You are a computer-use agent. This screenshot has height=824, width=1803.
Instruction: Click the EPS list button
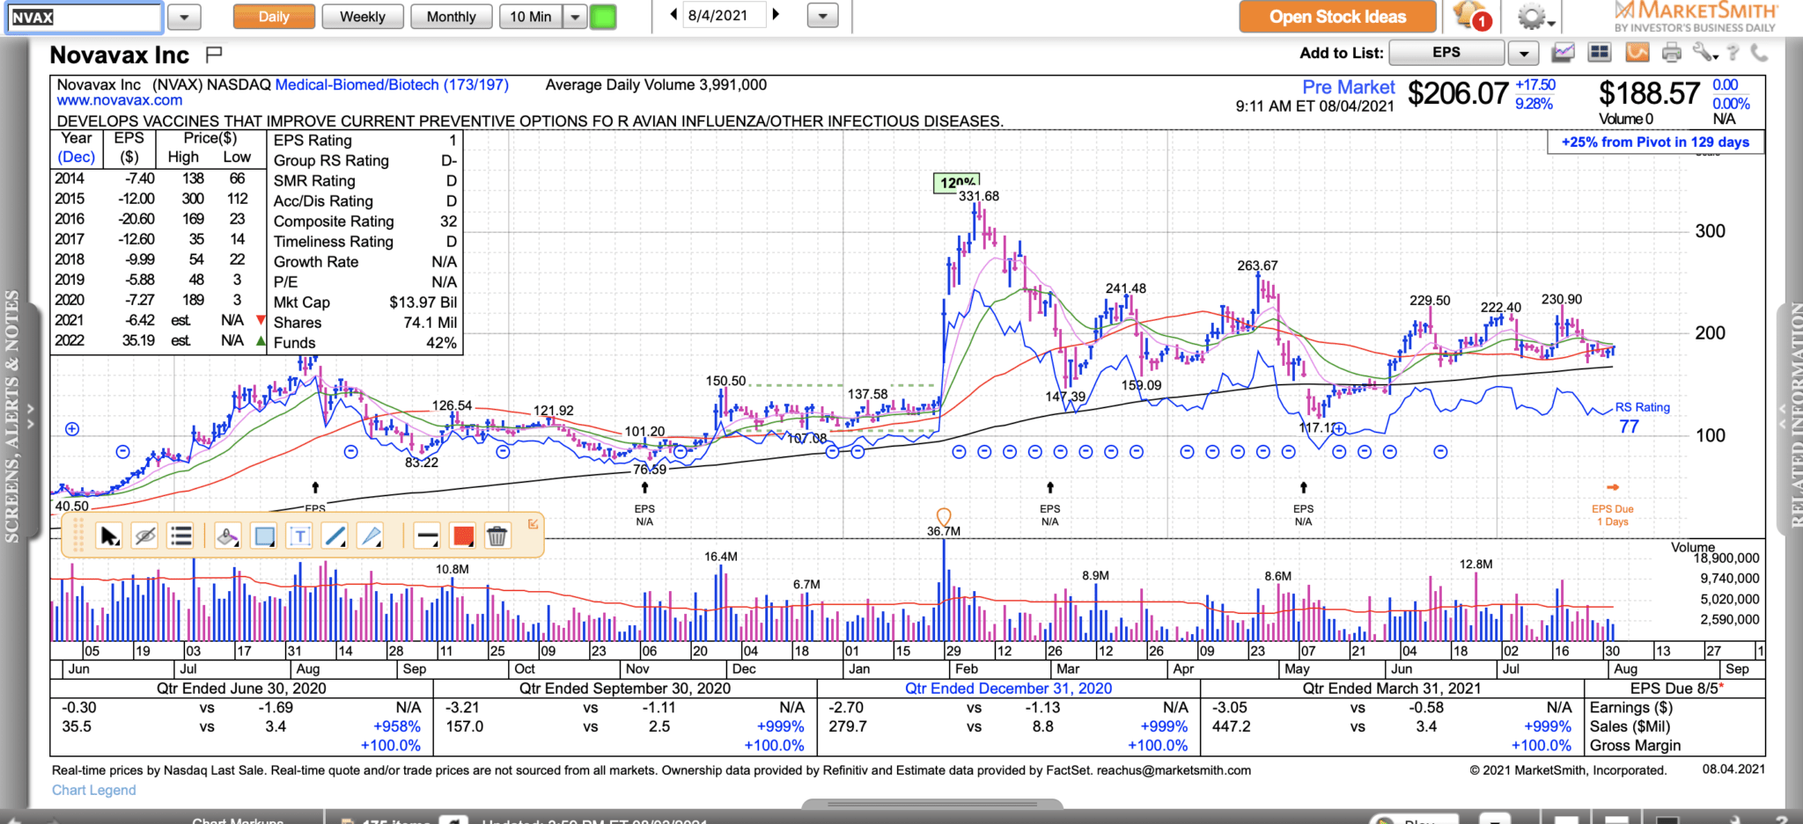click(x=1446, y=53)
